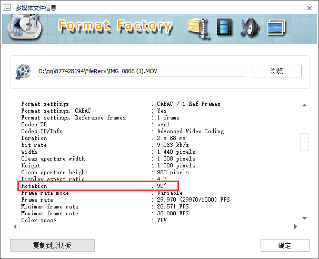This screenshot has height=259, width=319.
Task: Confirm with the 确定 button
Action: 284,245
